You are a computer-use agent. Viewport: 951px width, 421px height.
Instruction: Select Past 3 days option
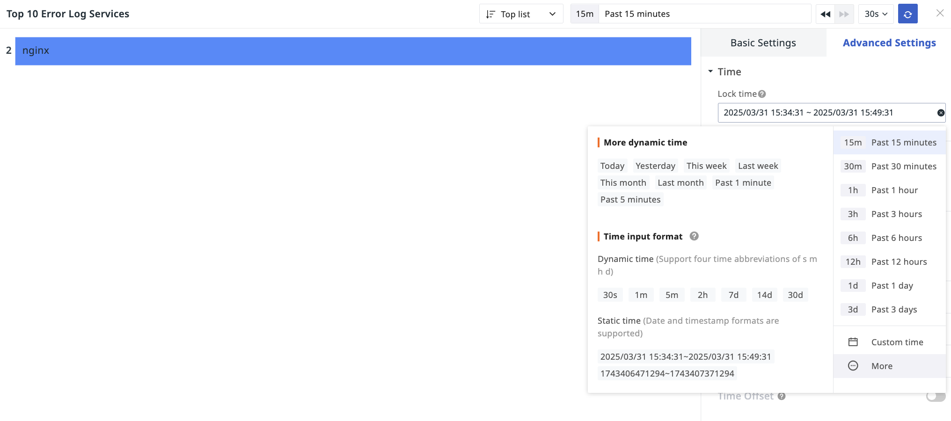[x=890, y=309]
